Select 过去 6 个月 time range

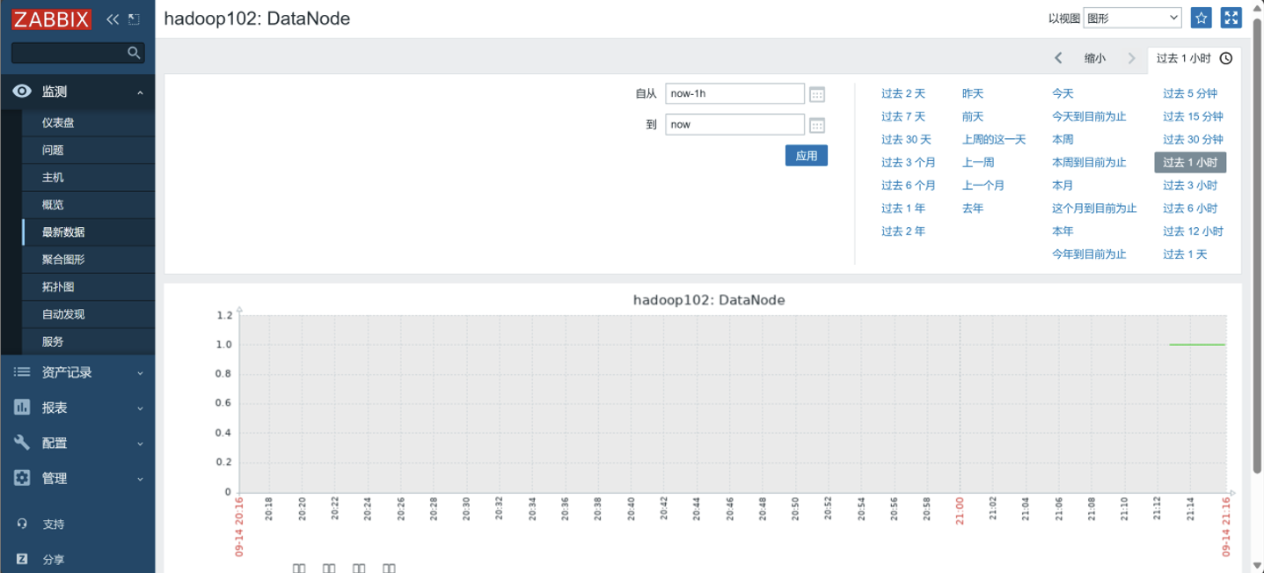click(909, 185)
